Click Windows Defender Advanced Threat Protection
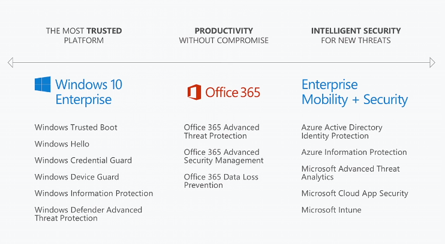Image resolution: width=445 pixels, height=244 pixels. pyautogui.click(x=88, y=214)
